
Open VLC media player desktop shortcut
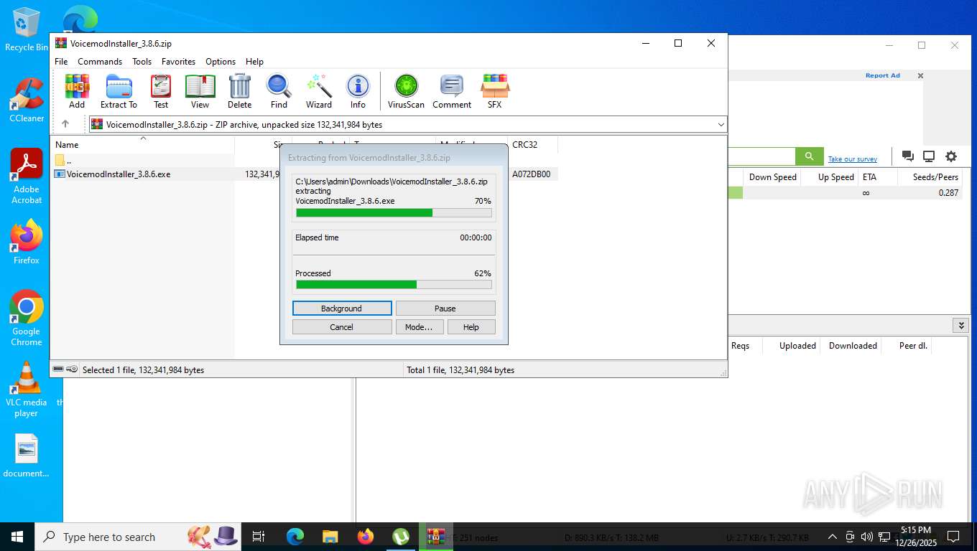(27, 389)
